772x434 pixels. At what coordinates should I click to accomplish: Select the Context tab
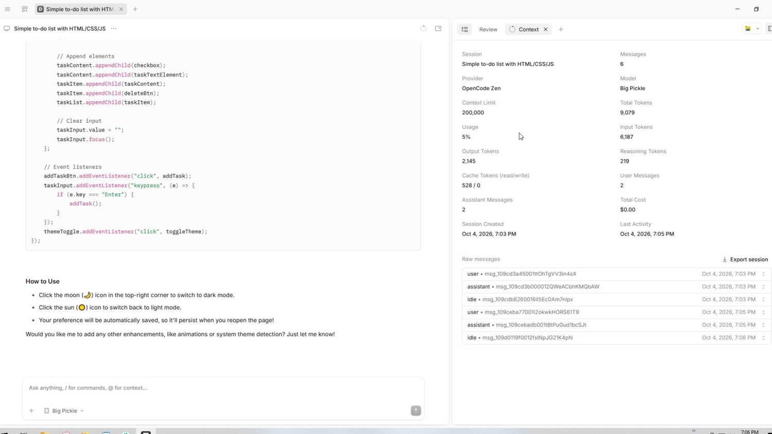tap(529, 29)
